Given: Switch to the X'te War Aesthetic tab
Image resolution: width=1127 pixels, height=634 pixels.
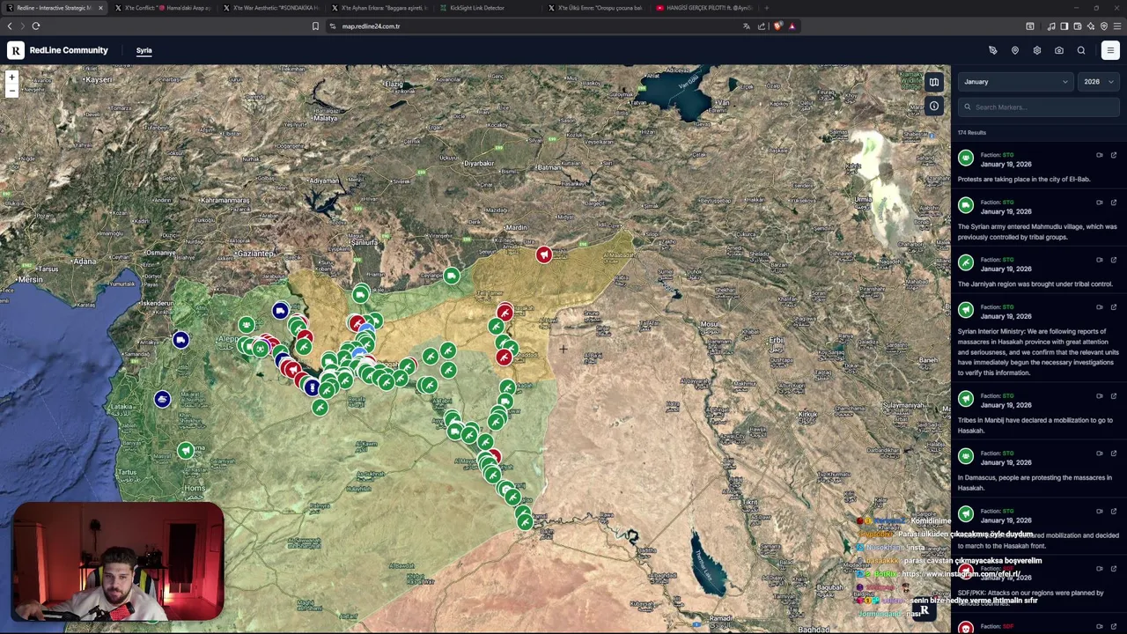Looking at the screenshot, I should [271, 8].
